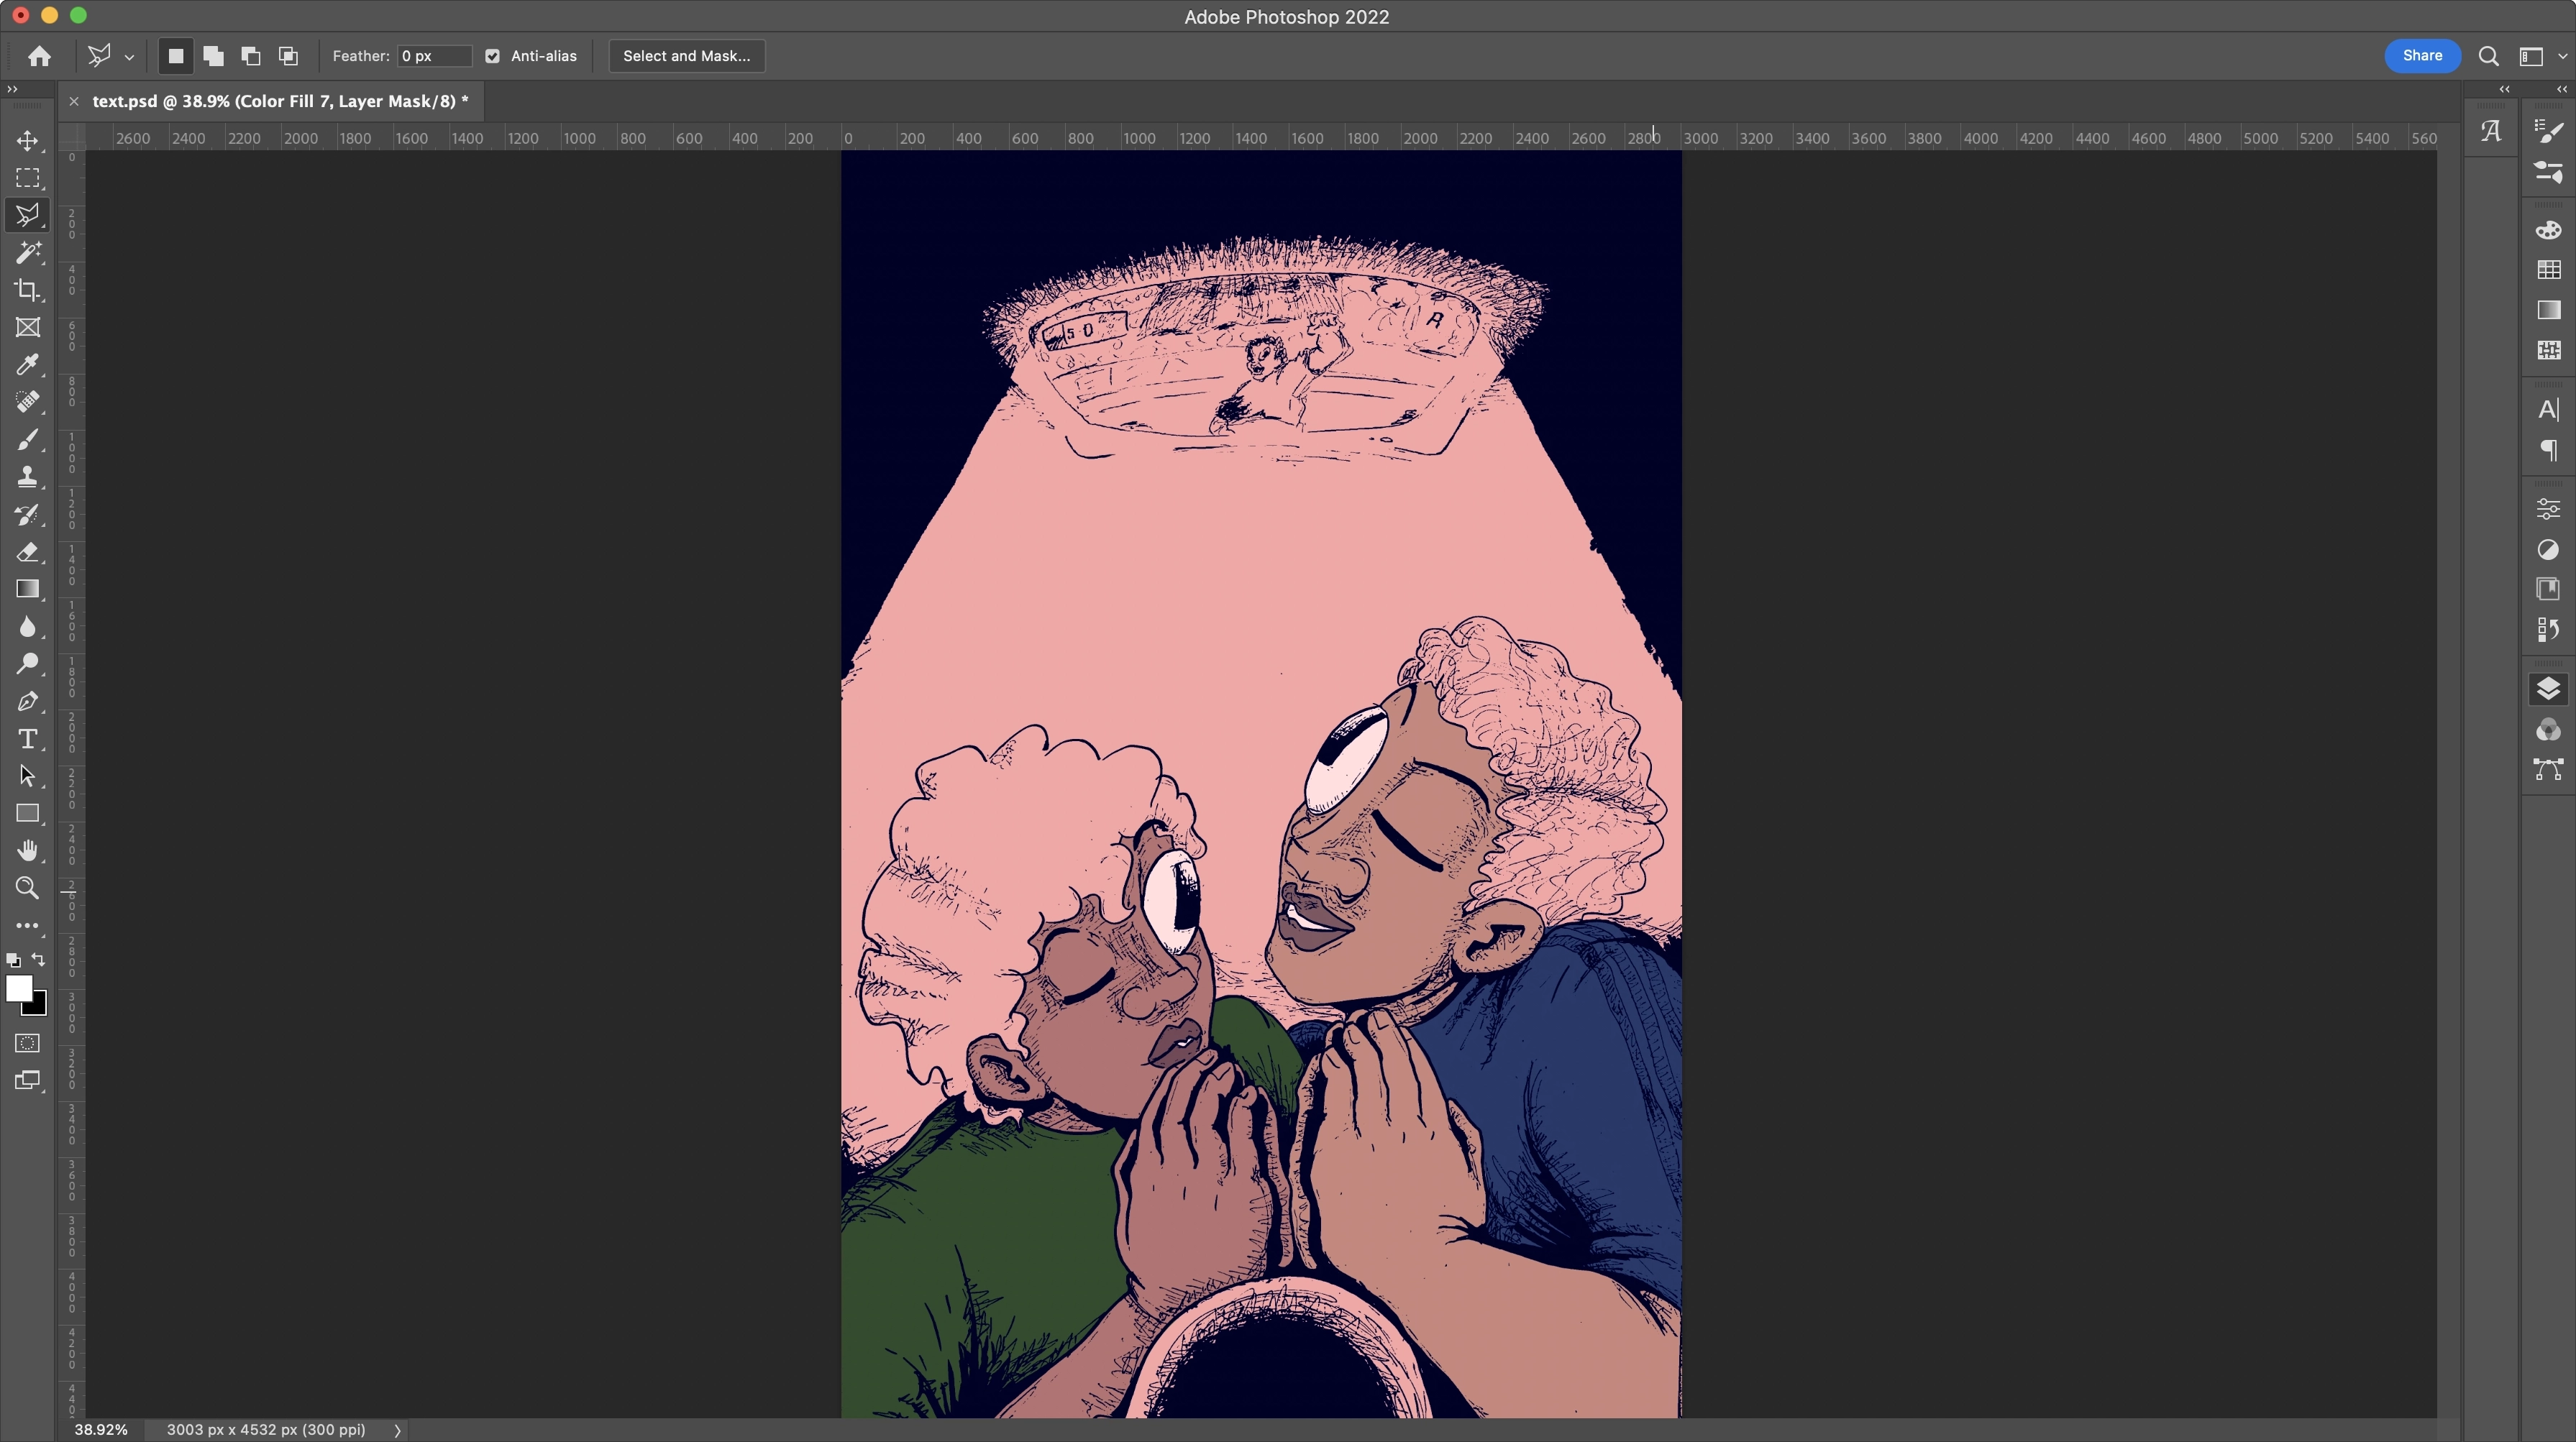
Task: Select the Path Selection tool
Action: (28, 776)
